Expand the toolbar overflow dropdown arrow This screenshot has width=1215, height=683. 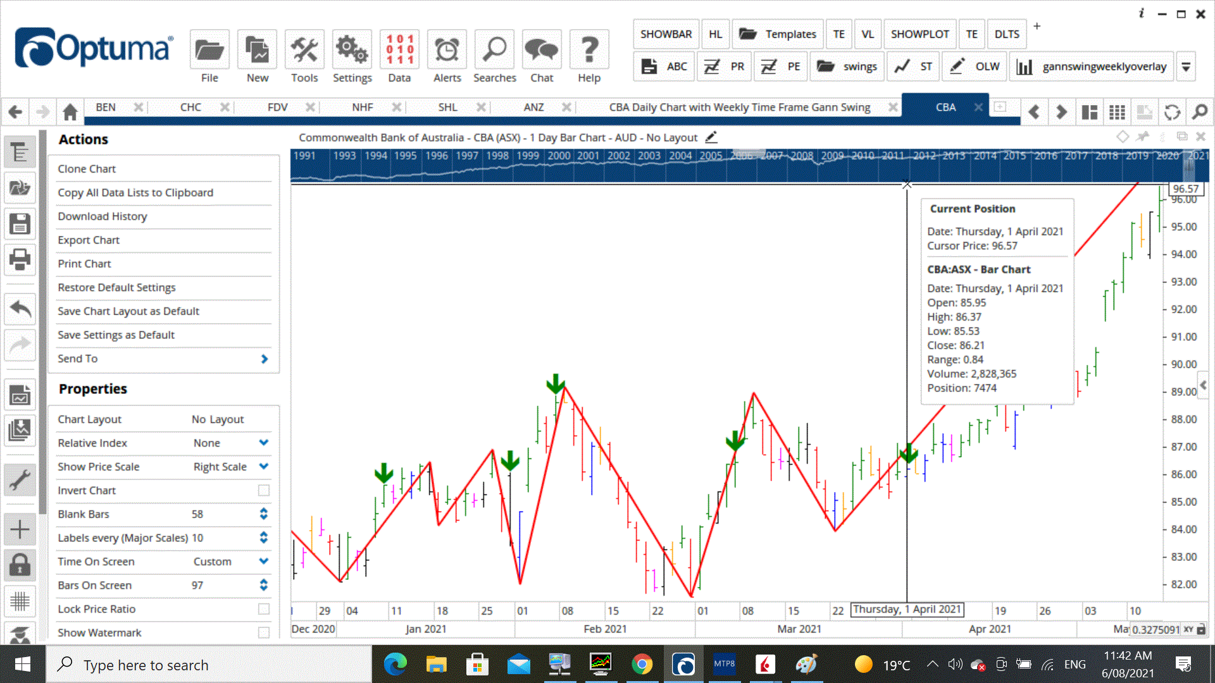coord(1186,66)
